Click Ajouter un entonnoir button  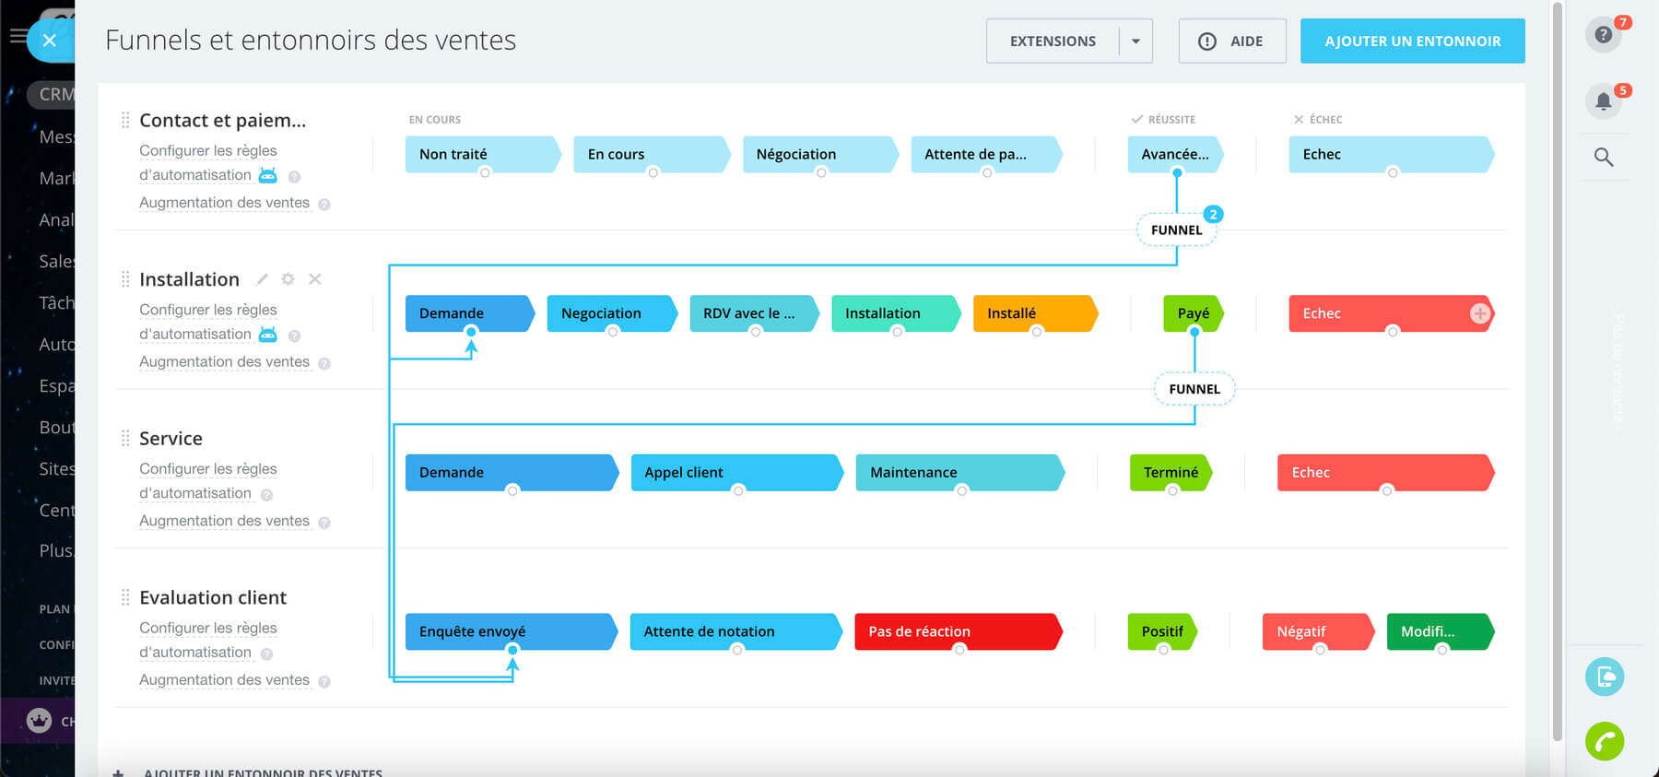(1412, 41)
